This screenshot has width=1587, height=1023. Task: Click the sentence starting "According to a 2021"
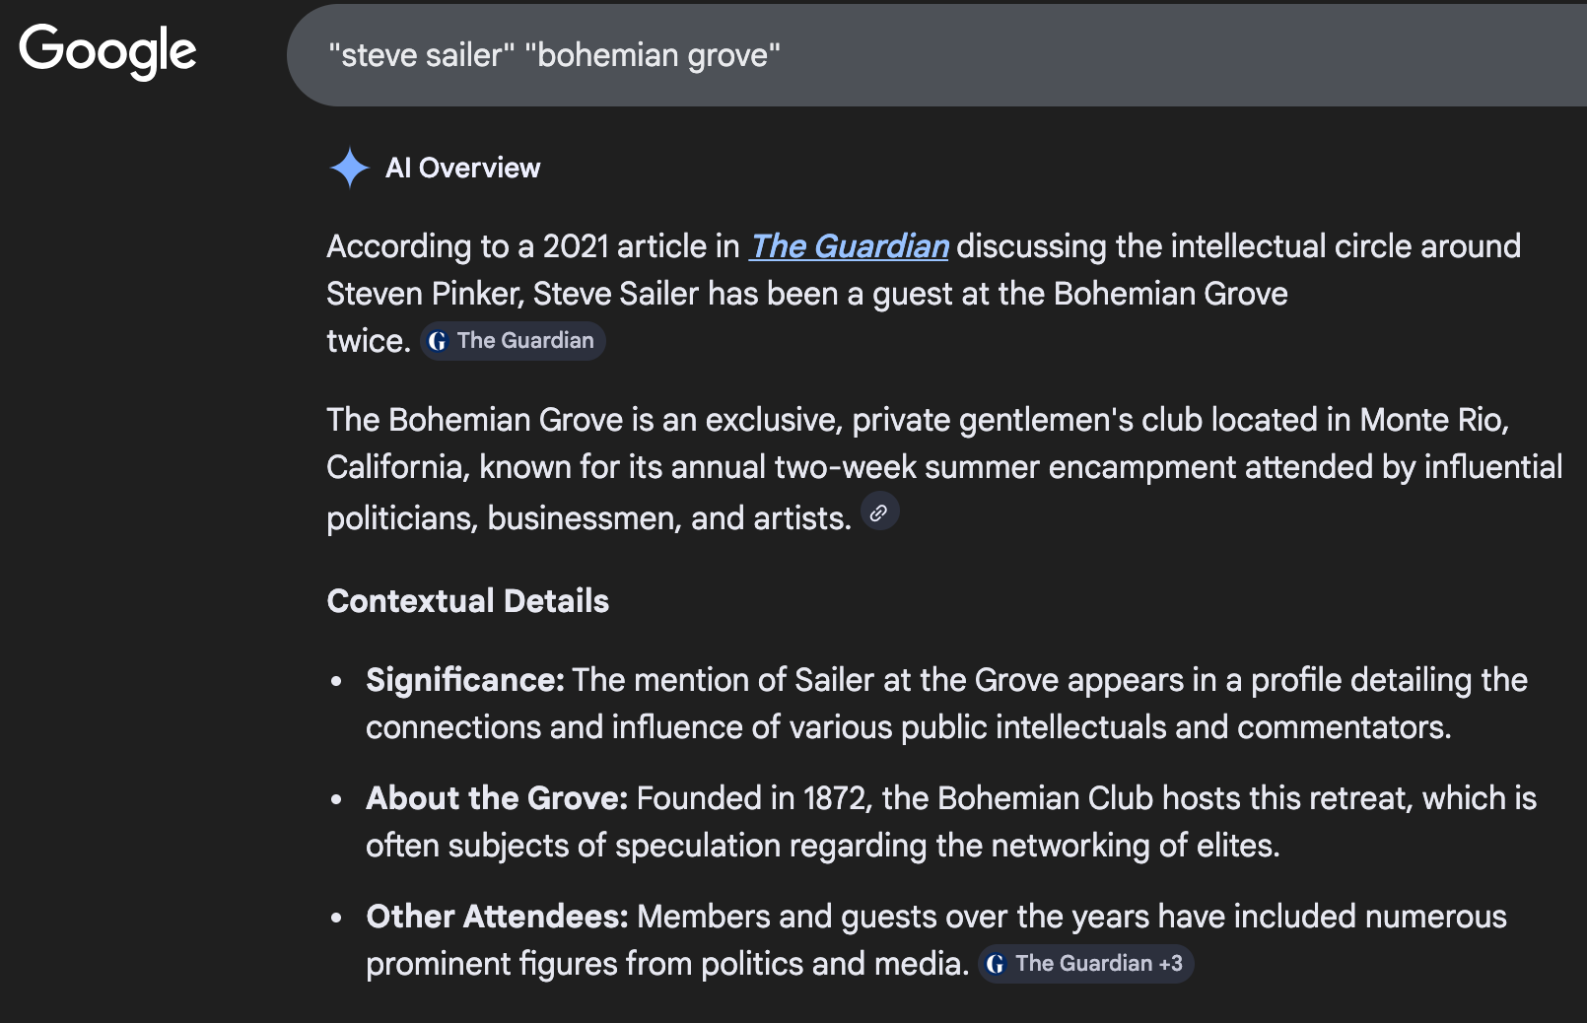[532, 246]
